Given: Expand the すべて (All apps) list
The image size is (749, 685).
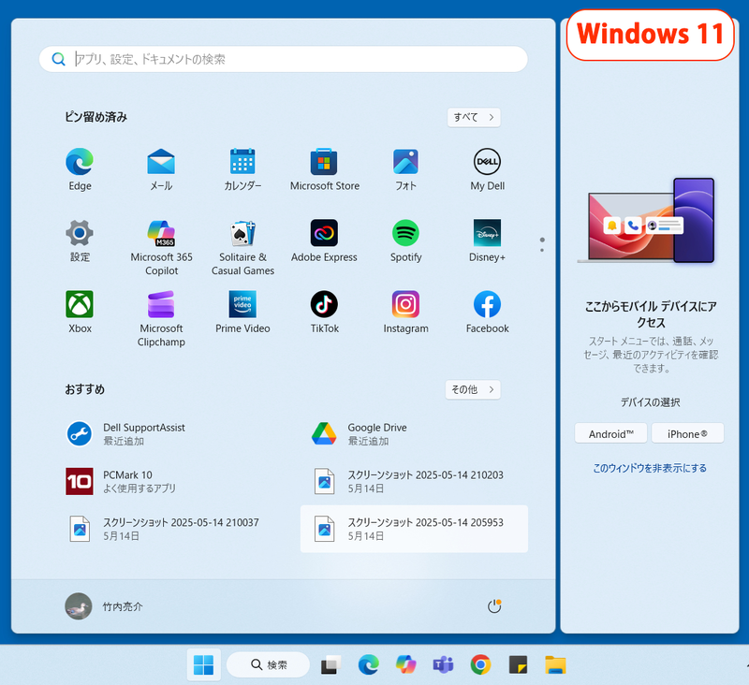Looking at the screenshot, I should (x=474, y=117).
